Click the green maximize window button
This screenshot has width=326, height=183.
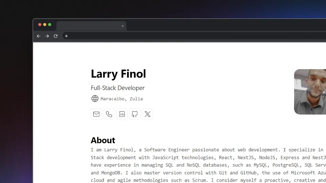(50, 25)
